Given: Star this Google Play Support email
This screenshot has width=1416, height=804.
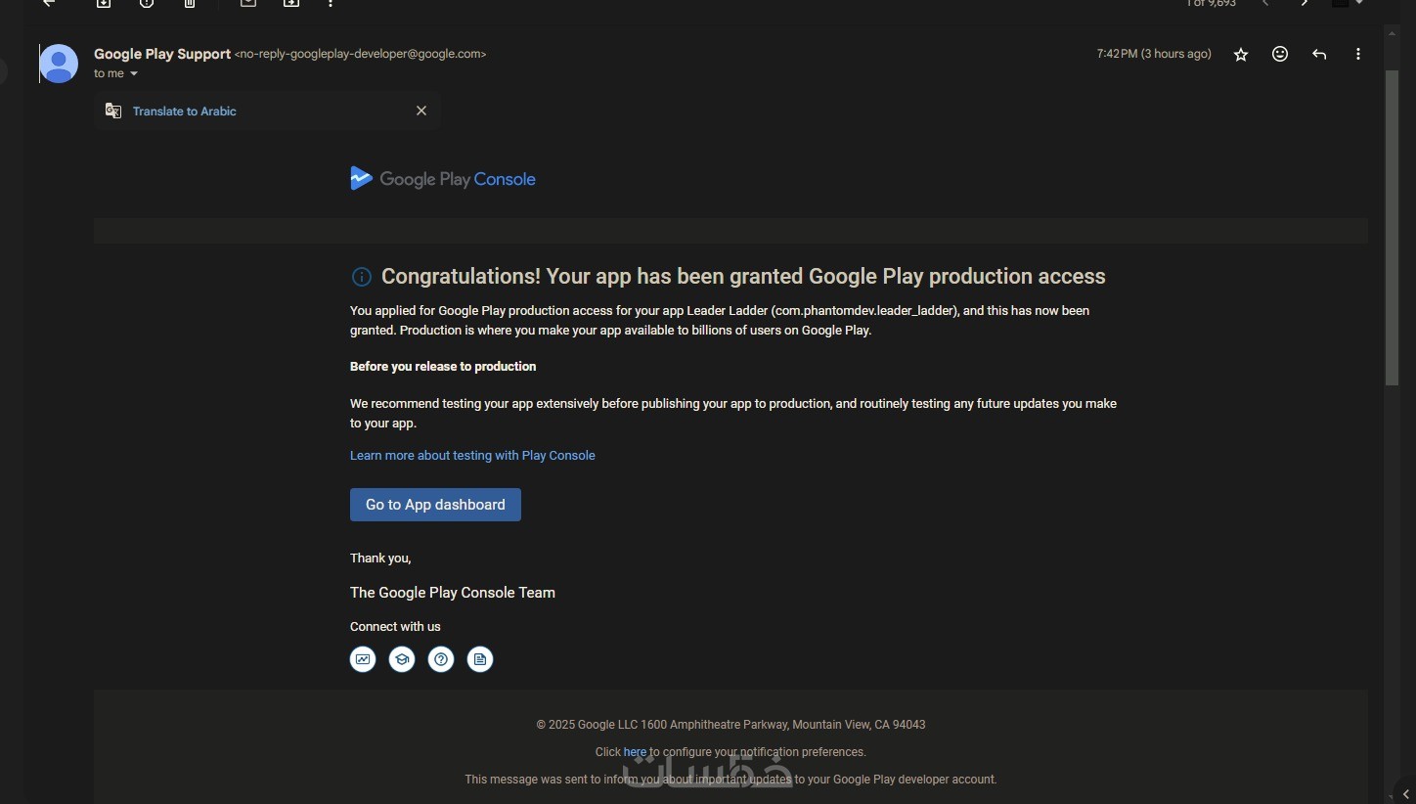Looking at the screenshot, I should [x=1241, y=55].
